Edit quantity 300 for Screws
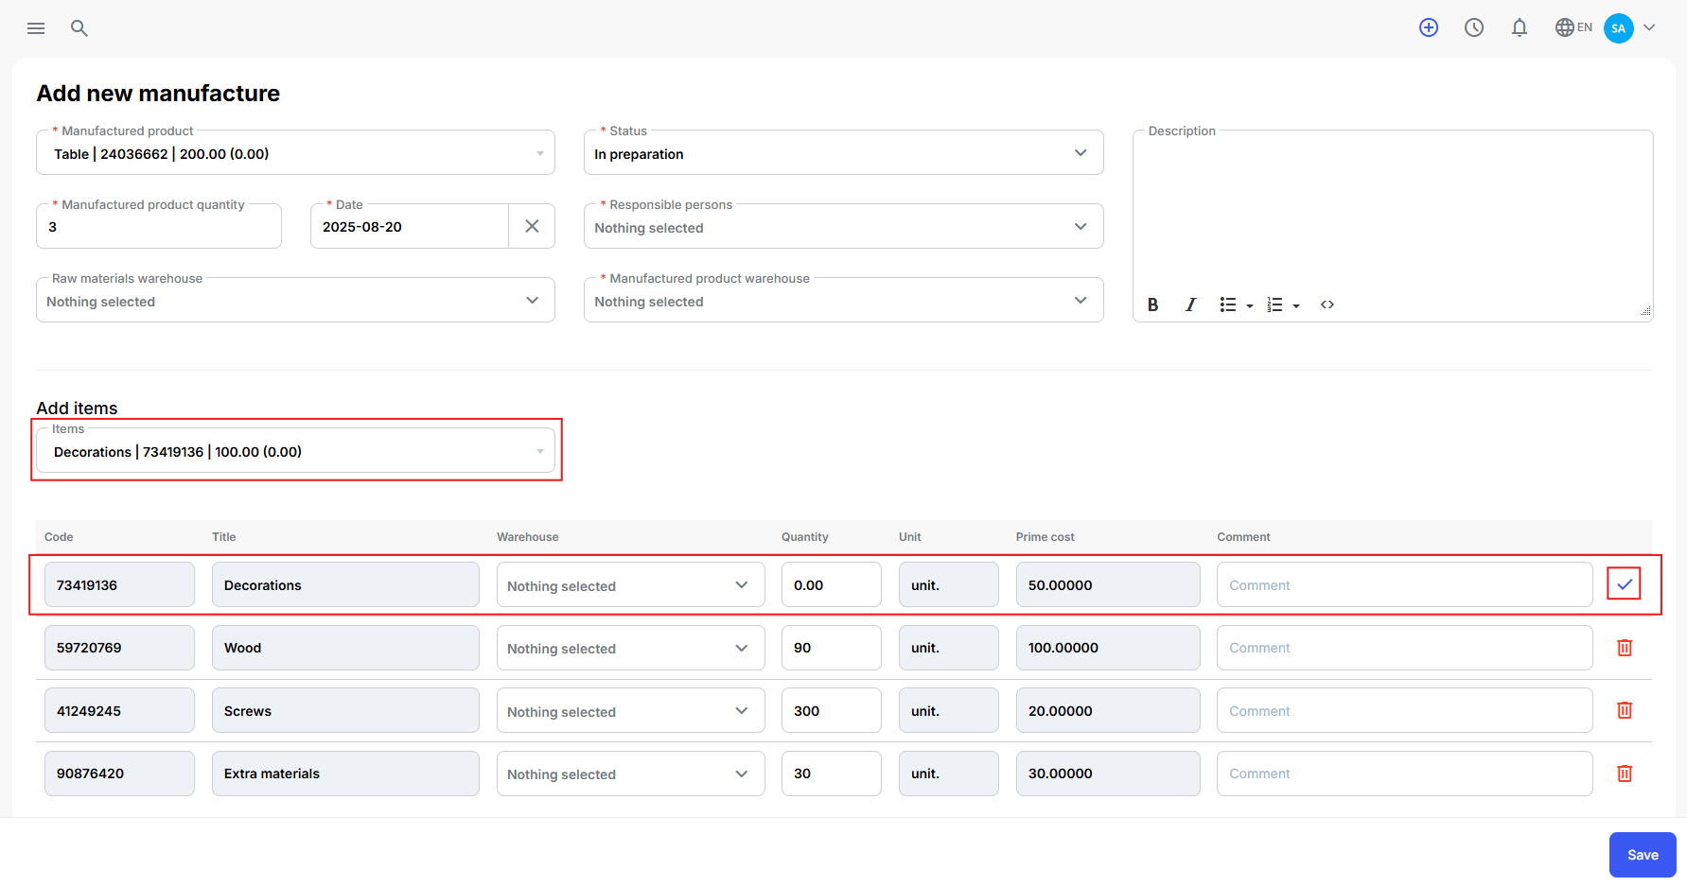1687x887 pixels. tap(831, 711)
